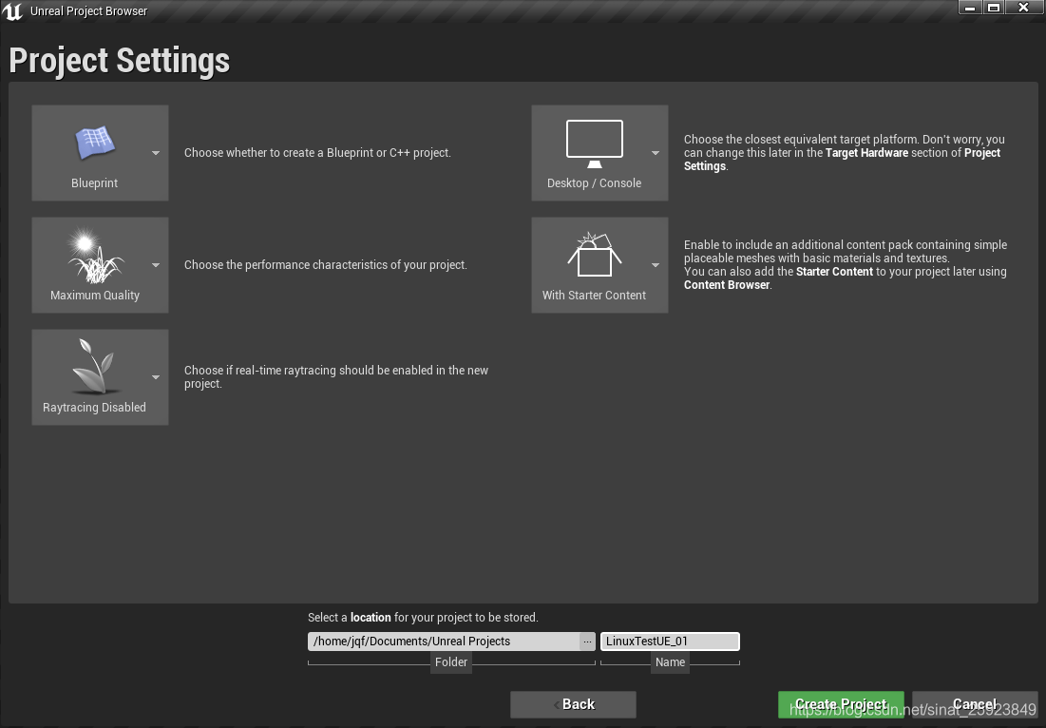Click the Maximum Quality label text
Viewport: 1046px width, 728px height.
(95, 295)
